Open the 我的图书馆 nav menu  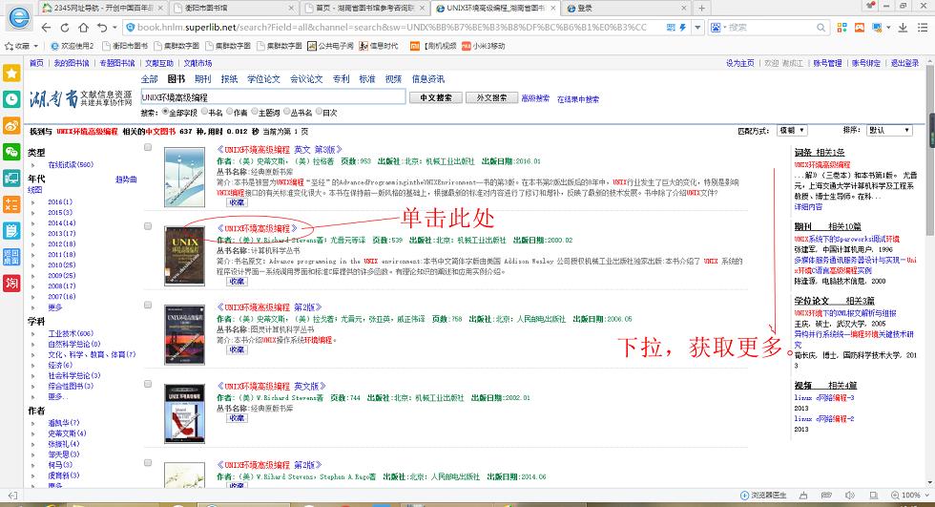click(x=71, y=63)
